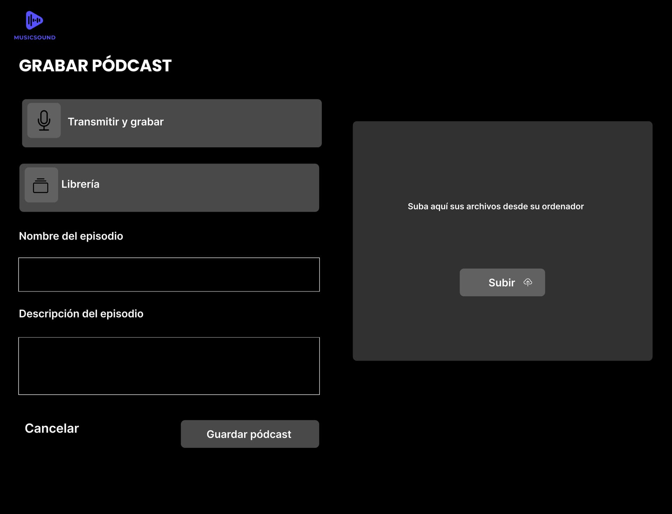Click the 'Nombre del episodio' label

(x=71, y=236)
